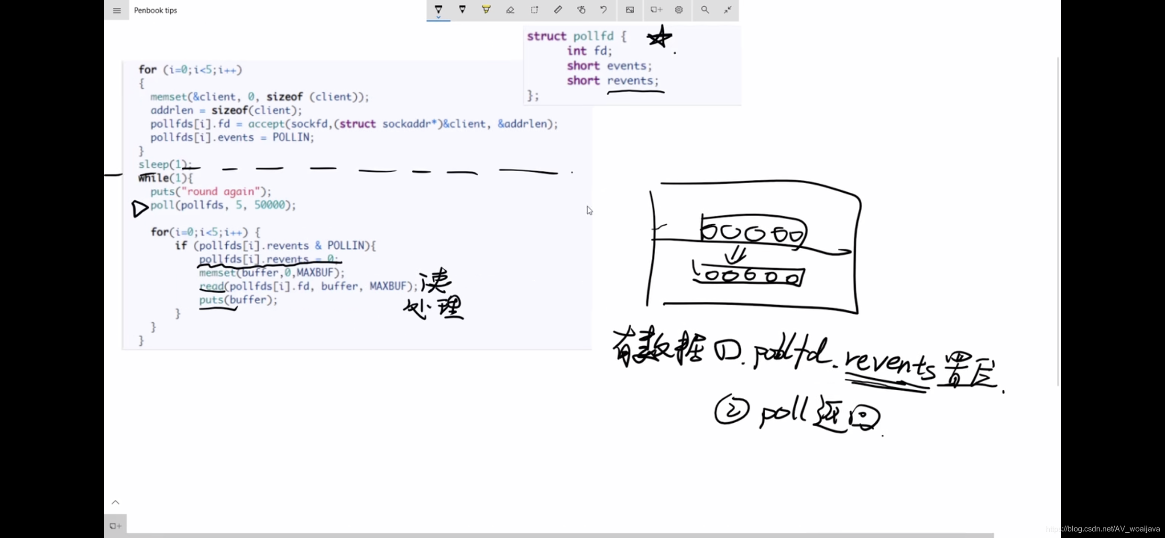Click the 'pollfds[i].events = POLLIN;' line
The width and height of the screenshot is (1165, 538).
coord(232,138)
